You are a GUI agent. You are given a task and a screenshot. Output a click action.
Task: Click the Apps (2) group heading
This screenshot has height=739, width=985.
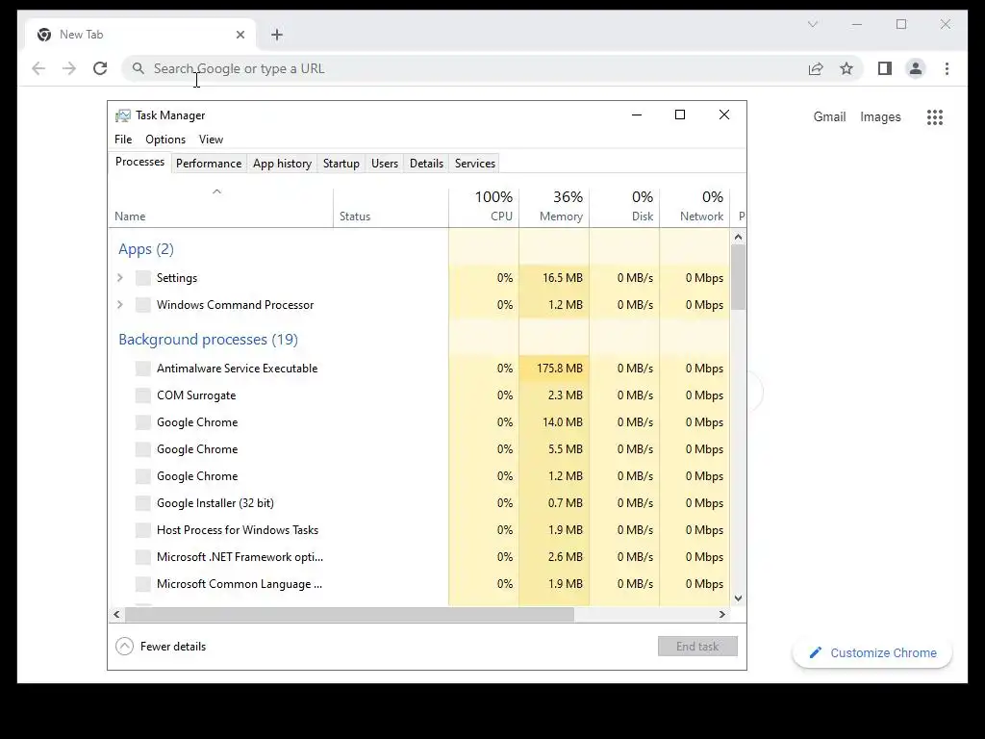146,249
